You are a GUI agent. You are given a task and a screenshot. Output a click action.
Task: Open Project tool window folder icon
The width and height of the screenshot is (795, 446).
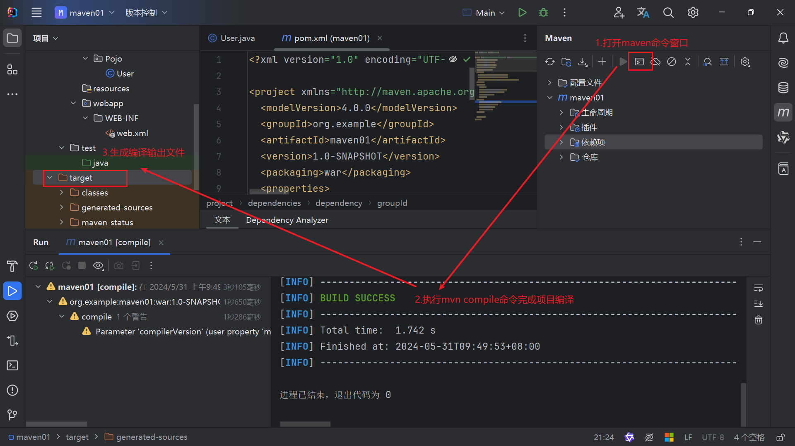(12, 38)
